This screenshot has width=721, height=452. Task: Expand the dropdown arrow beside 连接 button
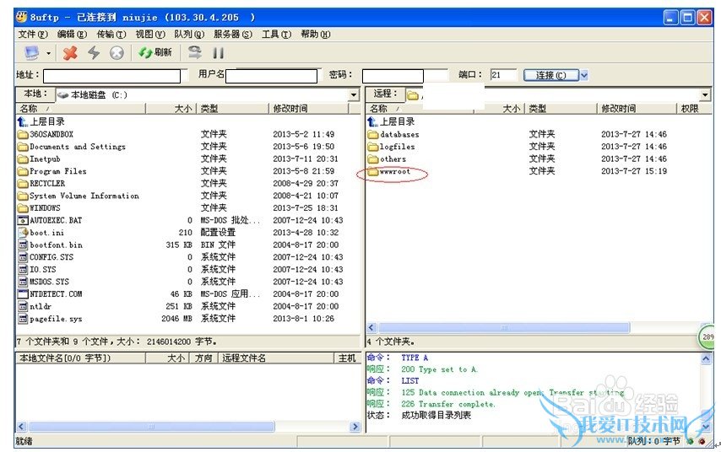[x=583, y=75]
